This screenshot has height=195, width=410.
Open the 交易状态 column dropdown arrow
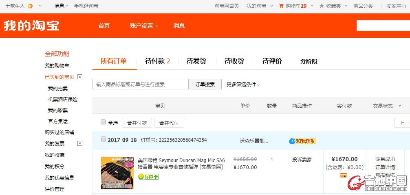click(x=399, y=106)
